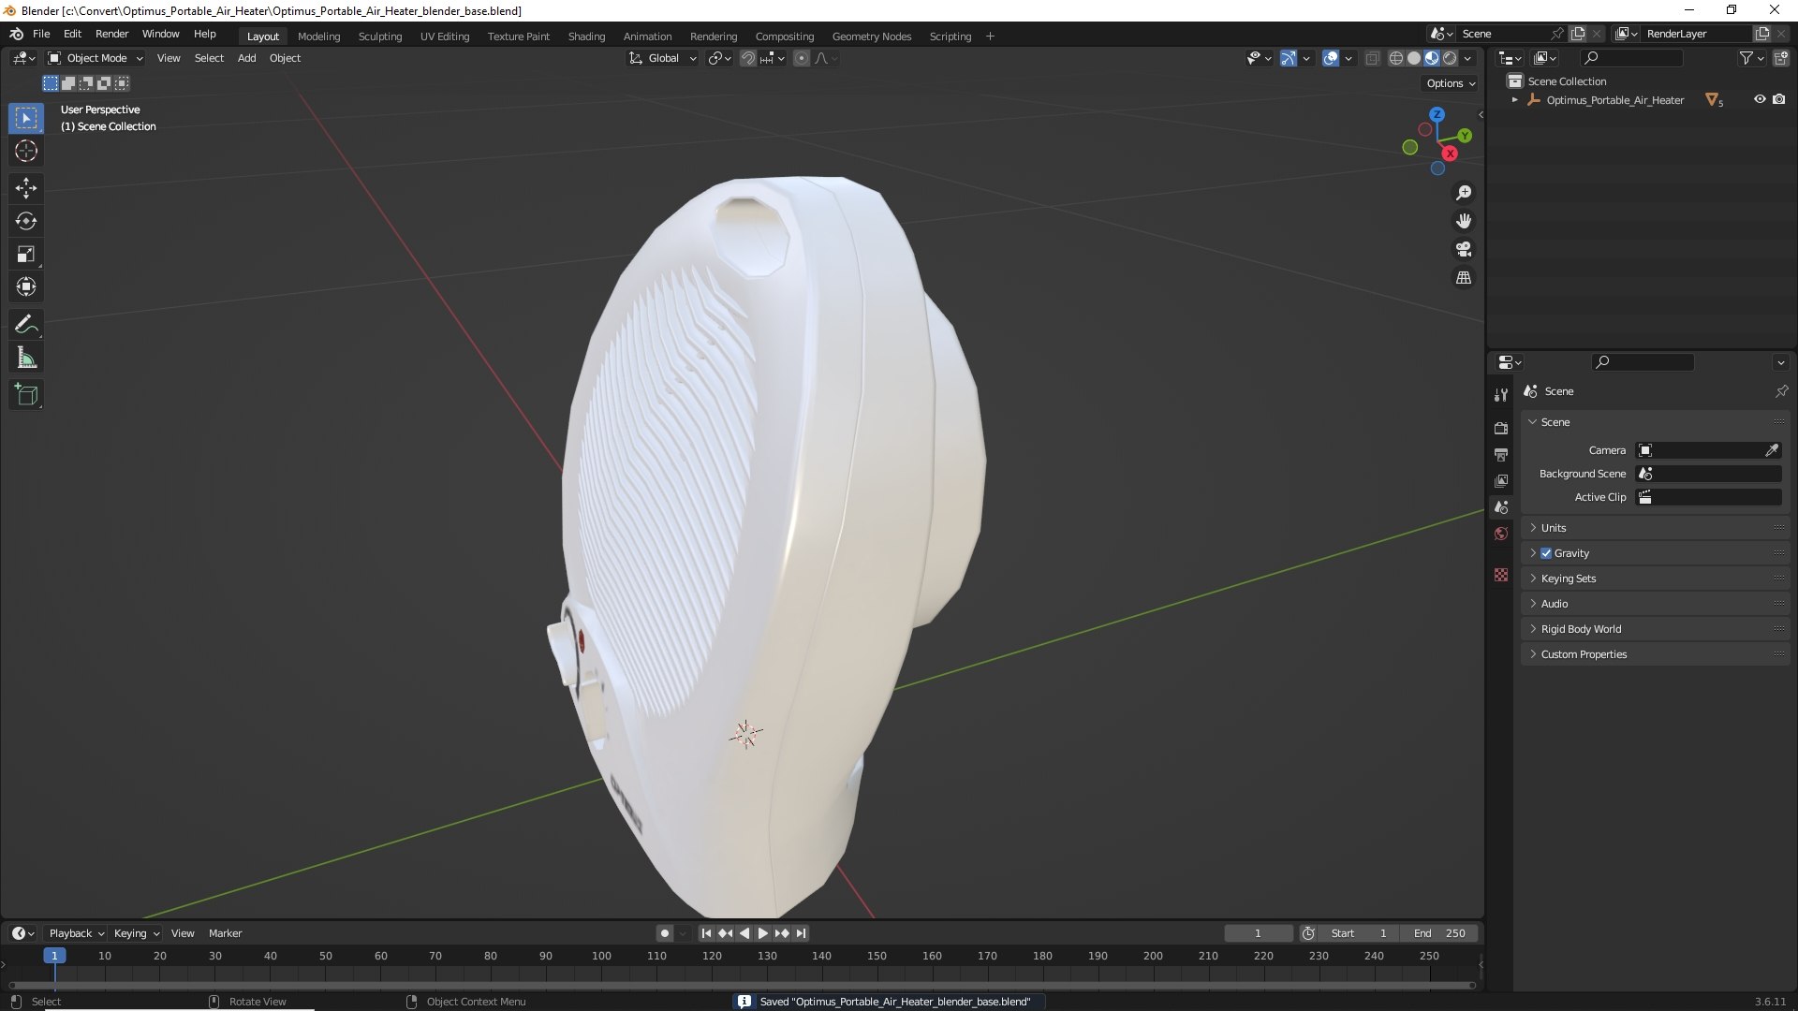
Task: Jump to the last frame
Action: (x=801, y=933)
